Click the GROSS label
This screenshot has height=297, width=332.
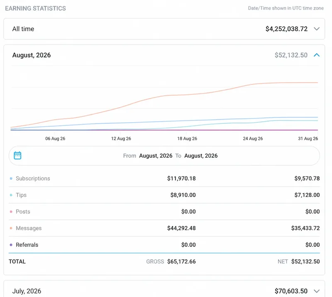(155, 261)
